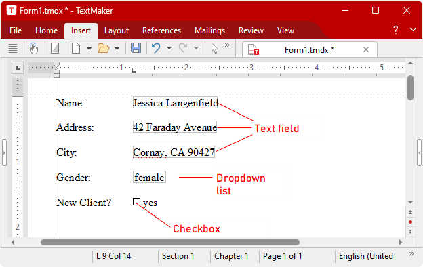Select the object selection arrow tool

pyautogui.click(x=214, y=49)
